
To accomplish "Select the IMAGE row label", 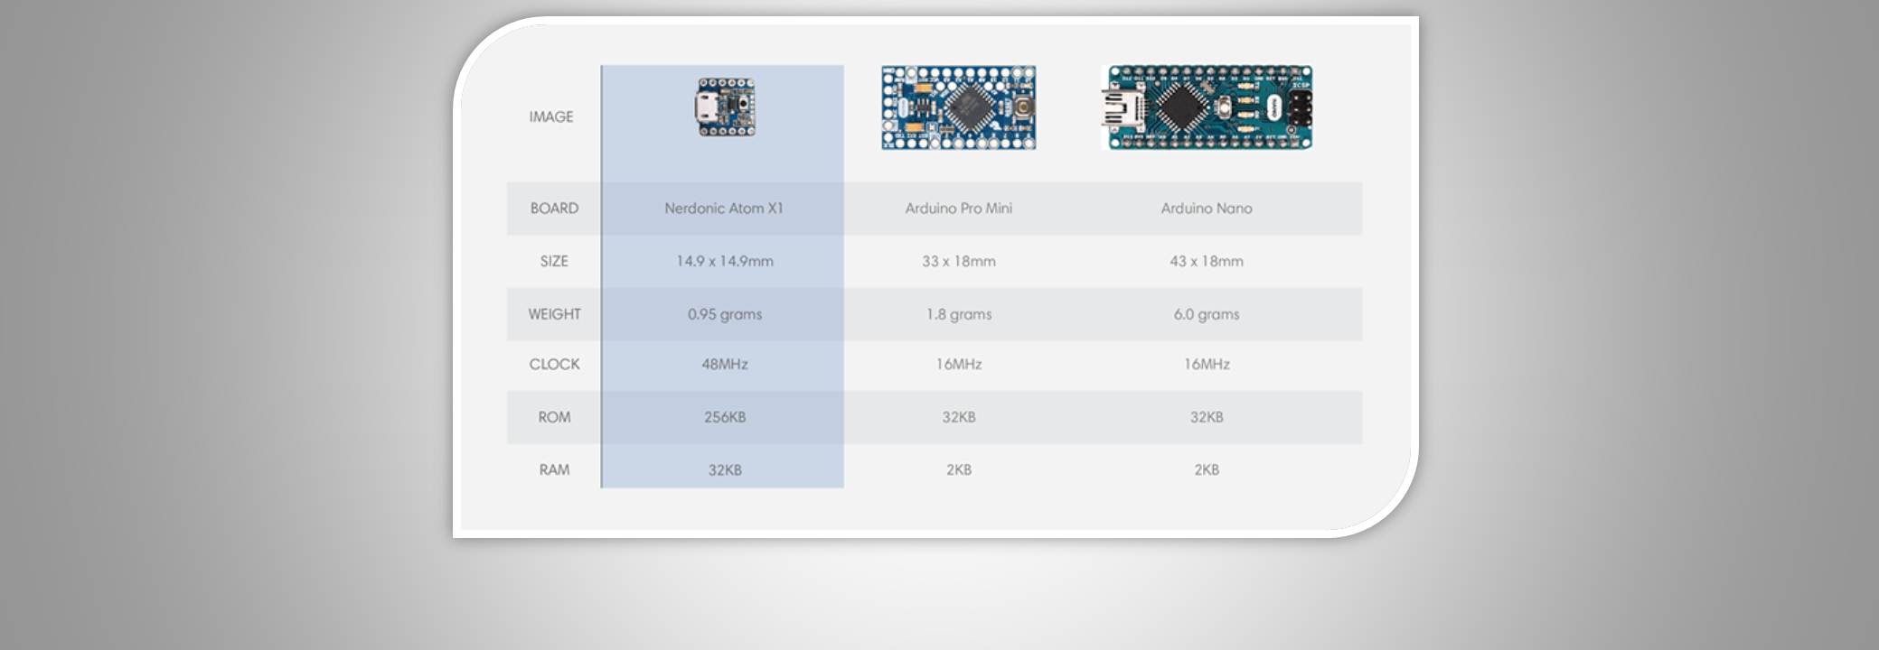I will coord(551,116).
